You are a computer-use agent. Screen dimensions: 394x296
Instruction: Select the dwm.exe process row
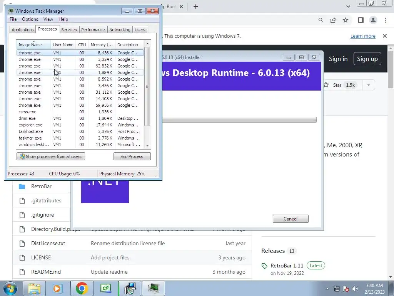pyautogui.click(x=80, y=118)
